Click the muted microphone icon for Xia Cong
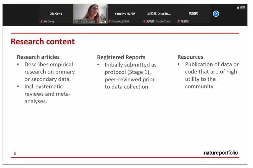The image size is (253, 168). [41, 22]
